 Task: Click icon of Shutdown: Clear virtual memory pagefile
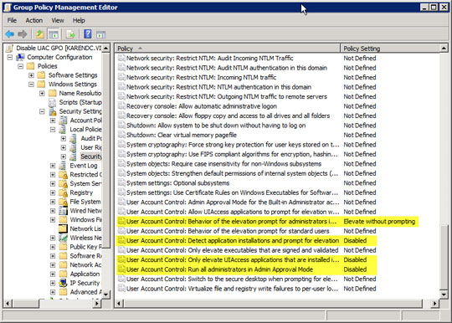point(121,135)
